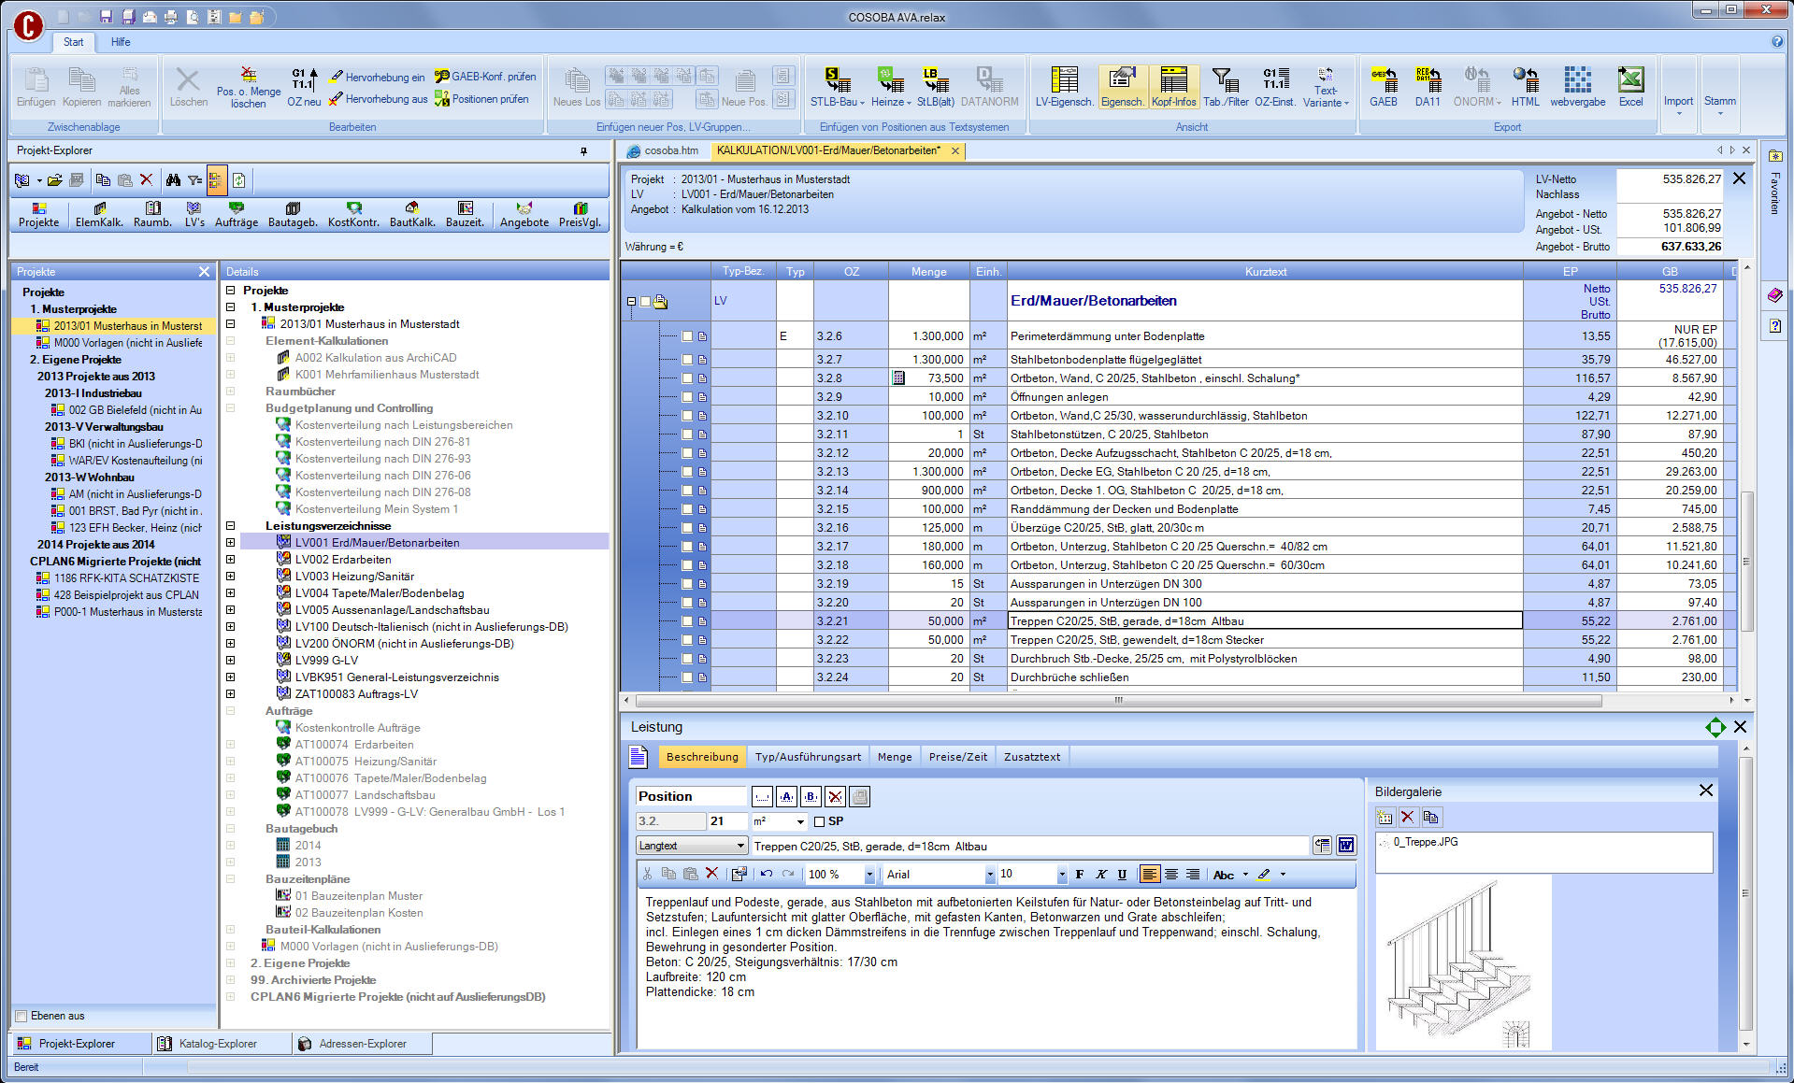The height and width of the screenshot is (1083, 1794).
Task: Expand the LV002 Erdarbeiten tree node
Action: tap(230, 559)
